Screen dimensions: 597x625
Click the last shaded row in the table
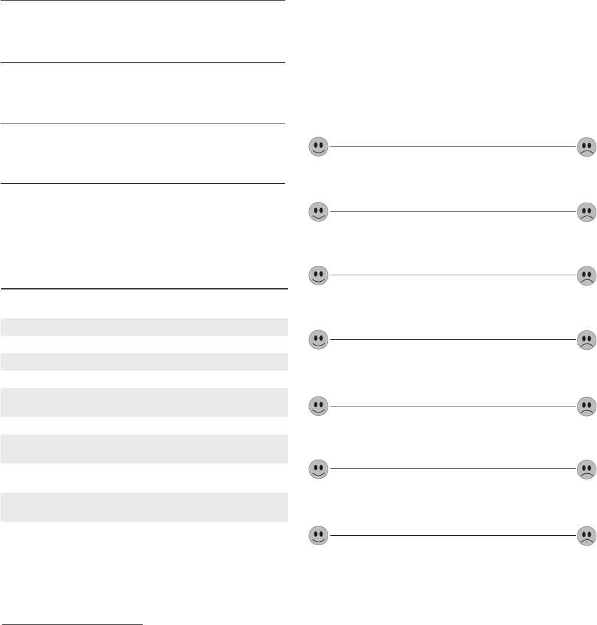pos(144,507)
